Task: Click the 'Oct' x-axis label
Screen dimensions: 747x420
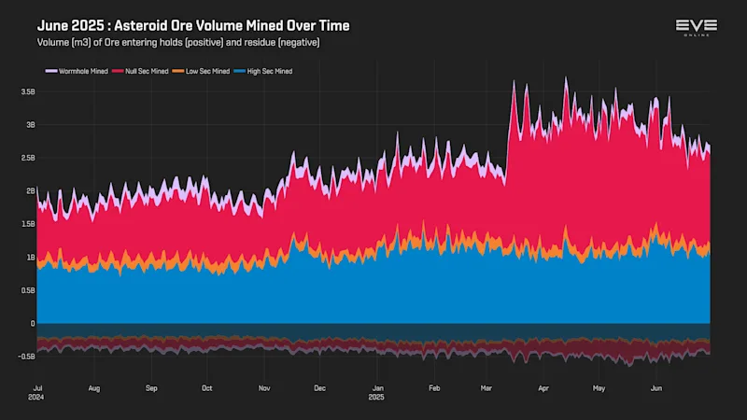Action: click(x=206, y=388)
